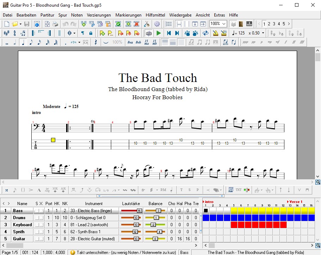Toggle the loop playback icon
321x255 pixels.
(x=205, y=33)
